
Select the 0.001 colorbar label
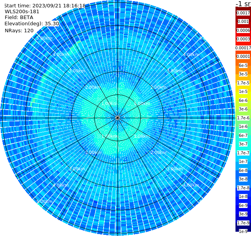(243, 22)
